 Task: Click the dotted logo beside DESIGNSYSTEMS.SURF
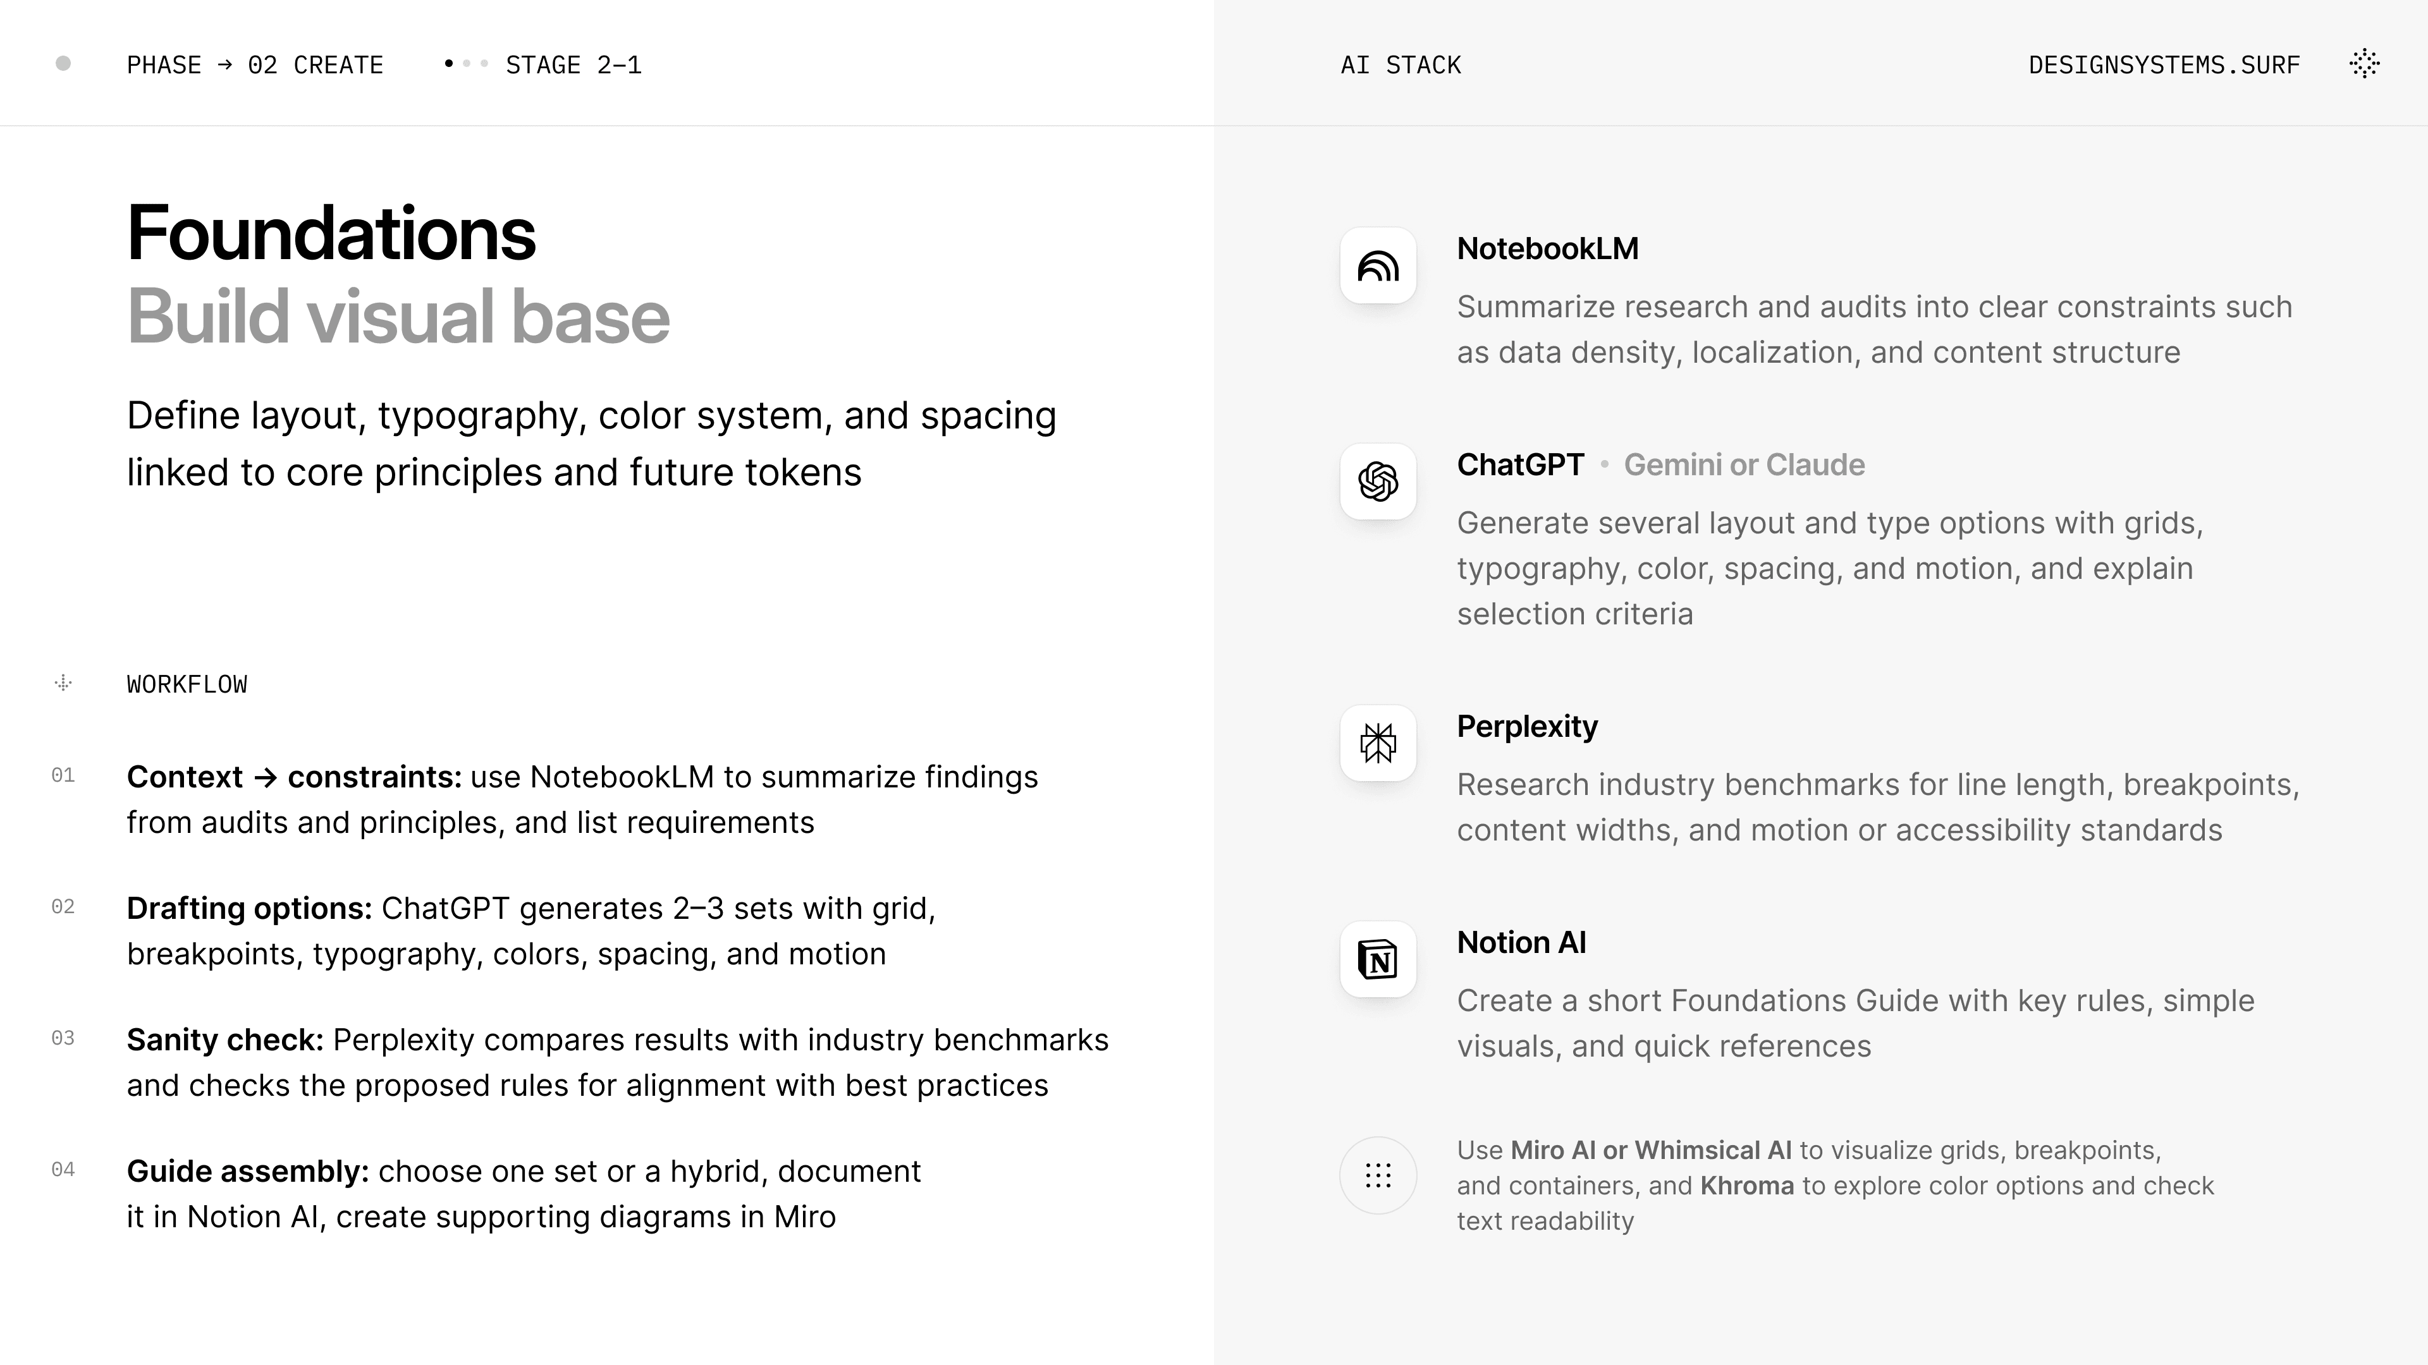point(2364,64)
